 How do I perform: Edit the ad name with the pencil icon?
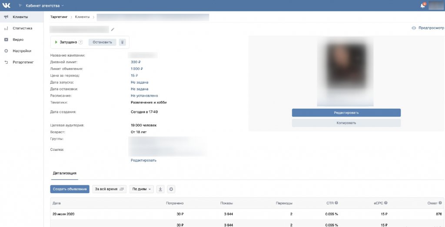(x=113, y=29)
